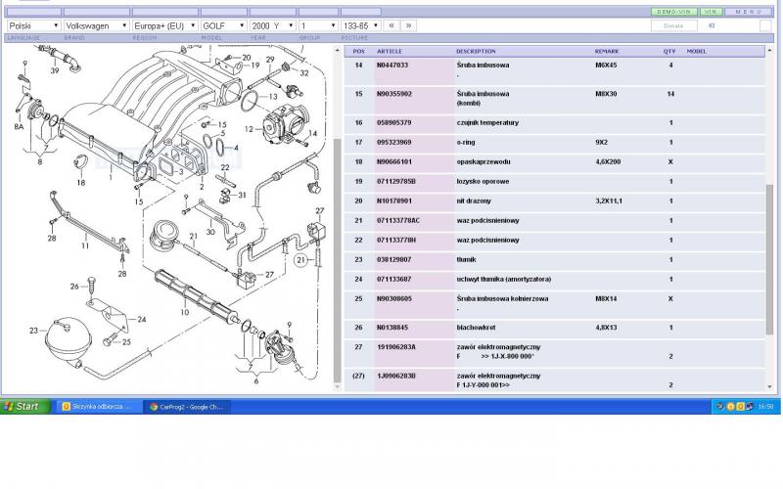Open the Year dropdown showing 2000 Y

[273, 25]
